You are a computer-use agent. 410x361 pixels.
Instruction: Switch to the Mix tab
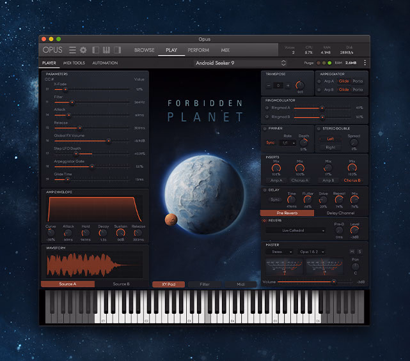225,50
